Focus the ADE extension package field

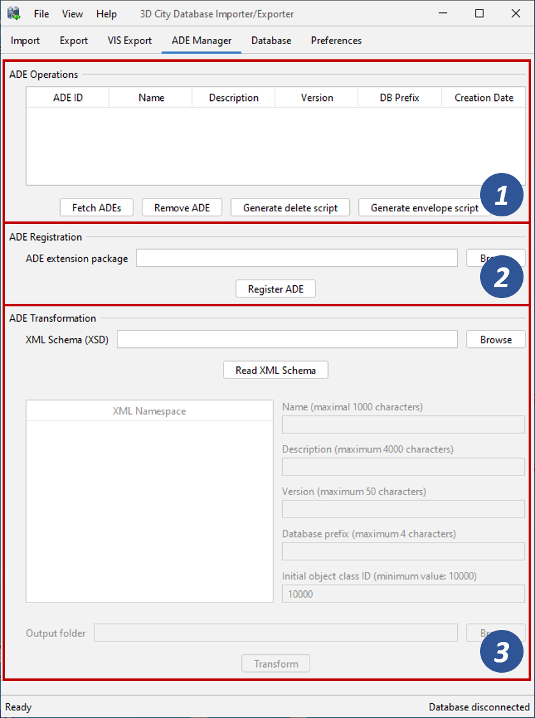pos(297,258)
